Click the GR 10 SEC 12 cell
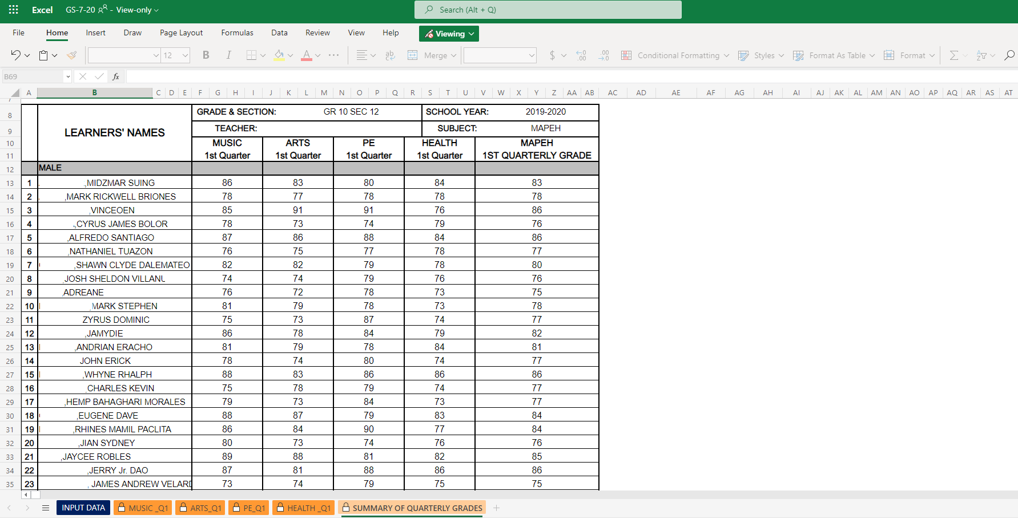The width and height of the screenshot is (1018, 519). tap(351, 112)
